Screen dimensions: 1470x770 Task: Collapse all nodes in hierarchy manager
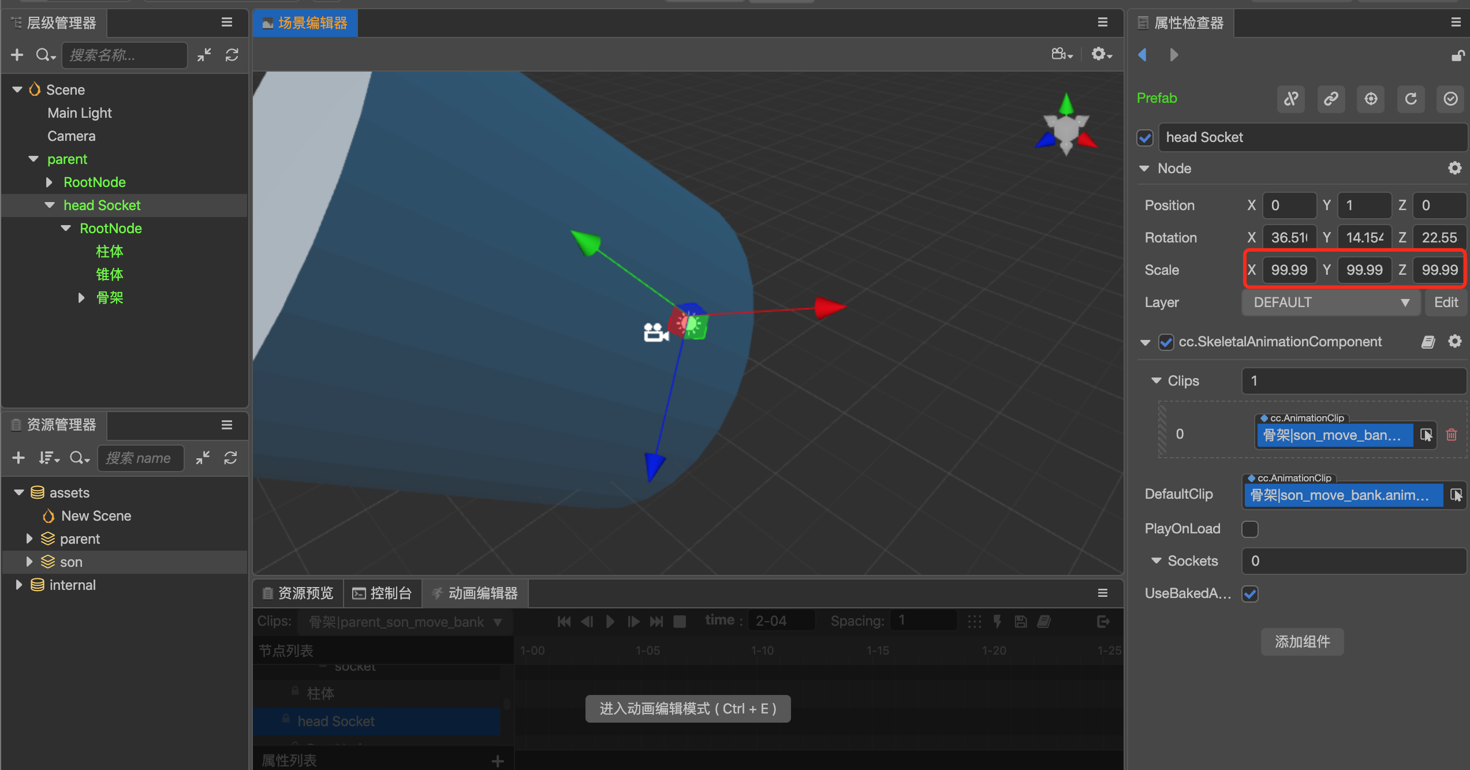[204, 55]
